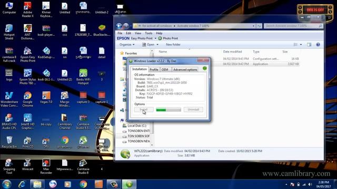
Task: Select BRAVO-HD Audio CPL desktop icon
Action: [9, 121]
